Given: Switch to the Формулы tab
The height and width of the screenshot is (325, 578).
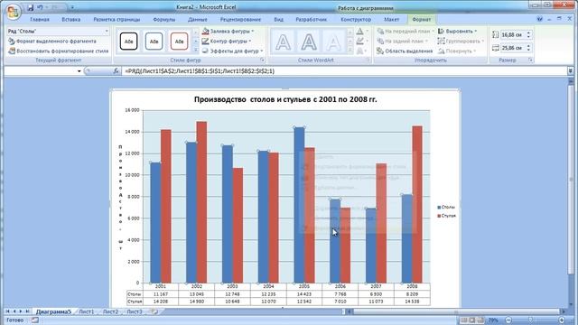Looking at the screenshot, I should click(164, 20).
